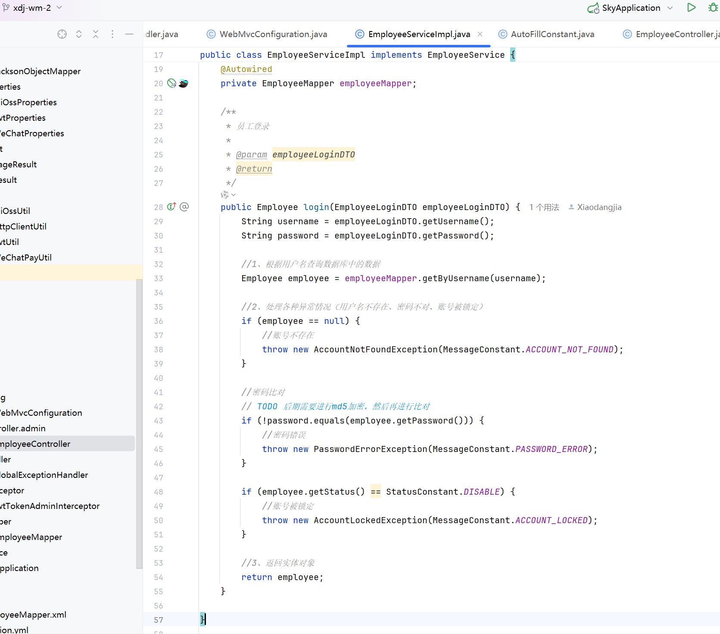Click the git branch icon beside xdj-wm-2
Image resolution: width=720 pixels, height=634 pixels.
(x=6, y=7)
